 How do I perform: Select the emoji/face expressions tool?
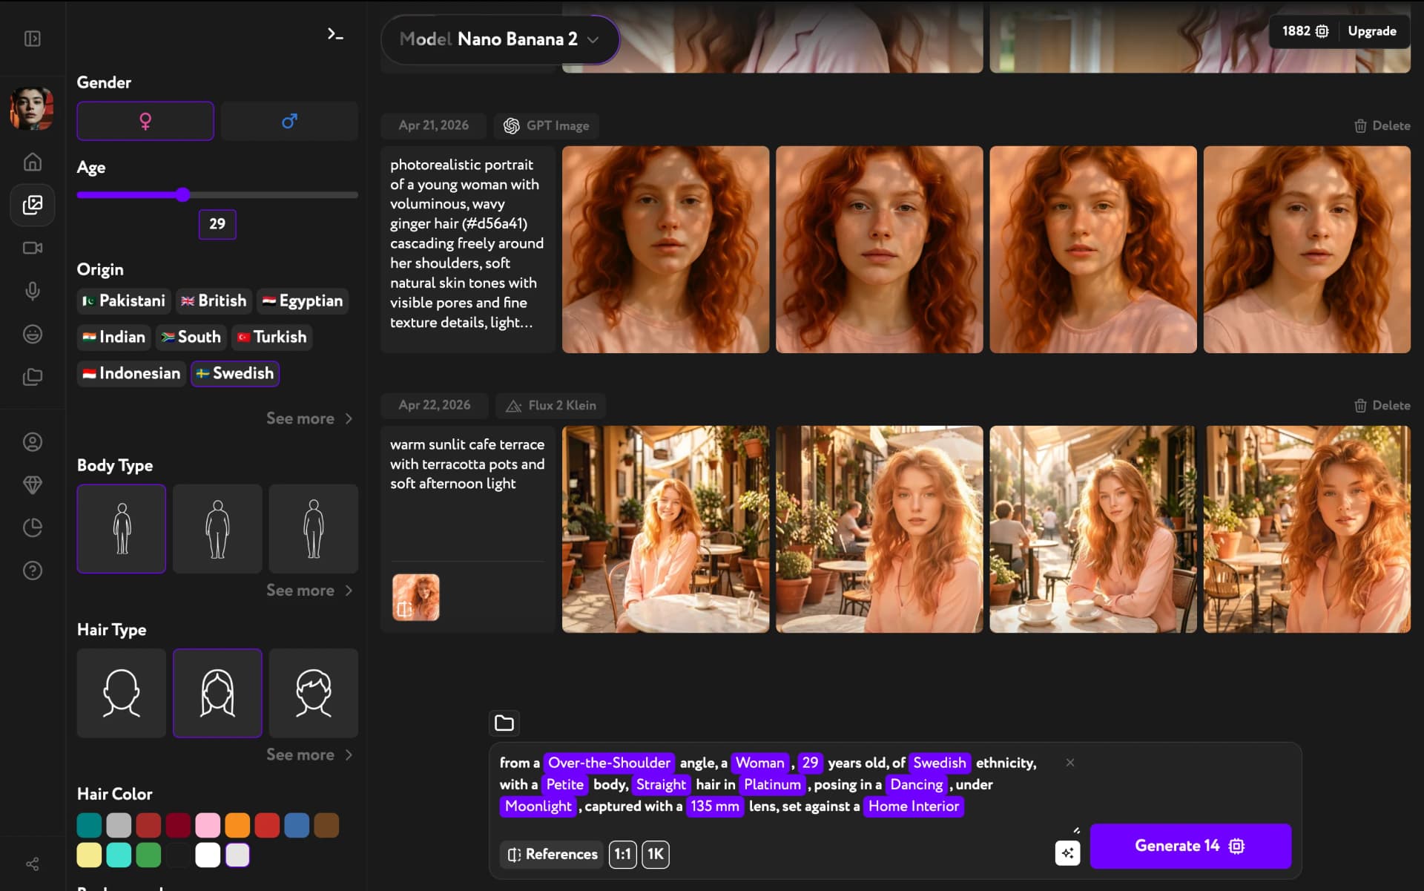click(x=33, y=335)
